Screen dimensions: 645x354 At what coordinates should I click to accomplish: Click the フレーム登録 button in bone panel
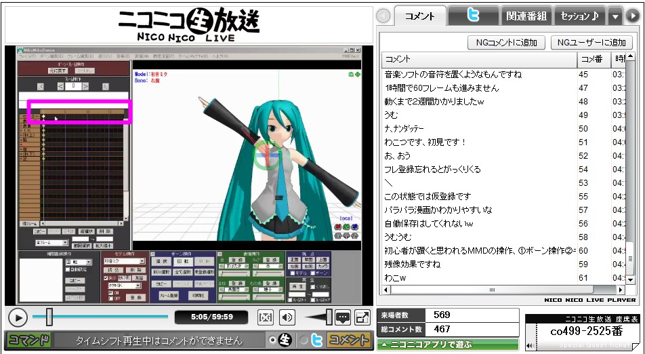169,296
